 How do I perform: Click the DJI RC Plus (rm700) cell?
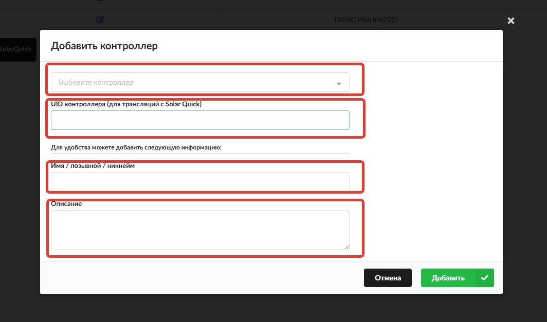pyautogui.click(x=366, y=20)
